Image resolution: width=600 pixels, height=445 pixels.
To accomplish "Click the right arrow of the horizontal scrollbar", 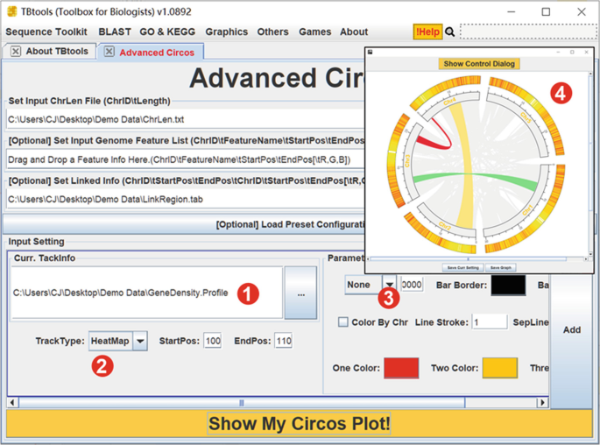I will (543, 403).
